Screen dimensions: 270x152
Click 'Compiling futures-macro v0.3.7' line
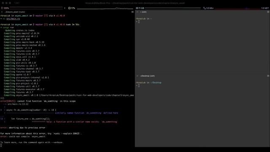coord(22,81)
